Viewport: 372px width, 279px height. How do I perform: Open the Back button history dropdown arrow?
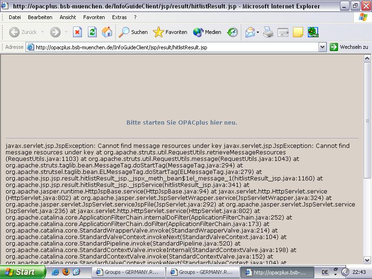pyautogui.click(x=42, y=32)
